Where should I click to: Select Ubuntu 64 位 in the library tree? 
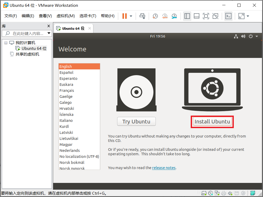(34, 49)
